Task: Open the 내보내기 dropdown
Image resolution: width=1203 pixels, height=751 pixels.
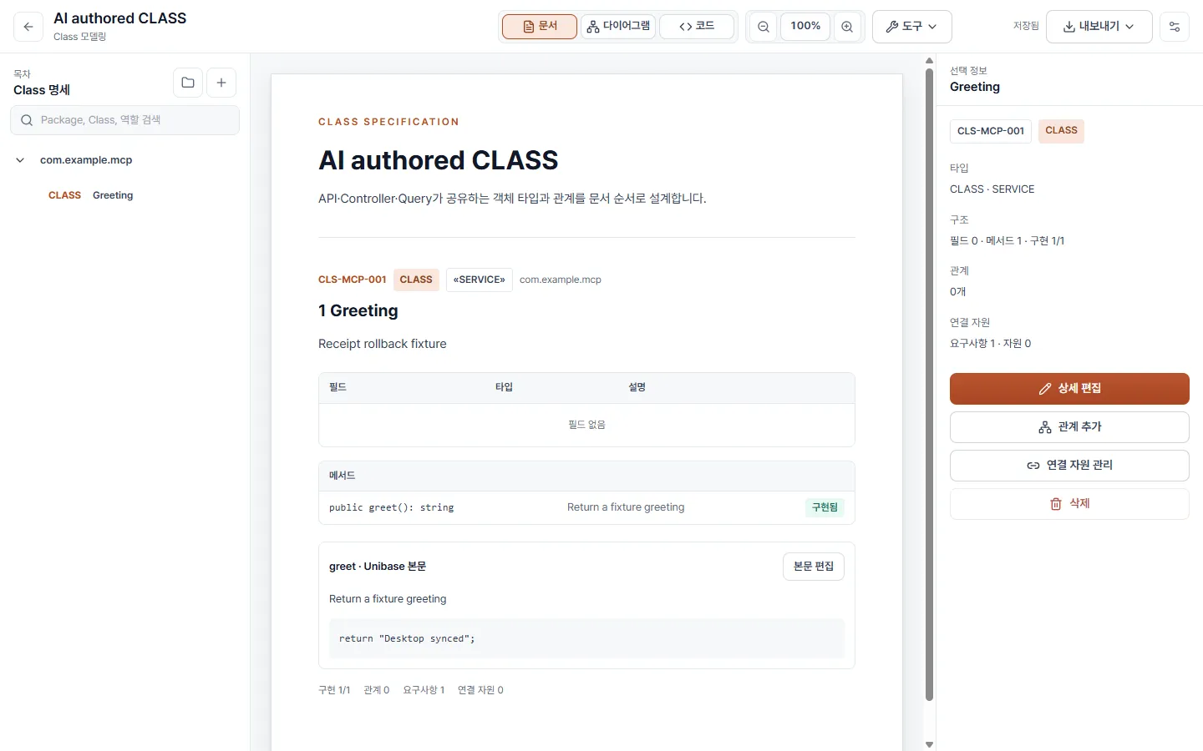Action: click(1099, 27)
